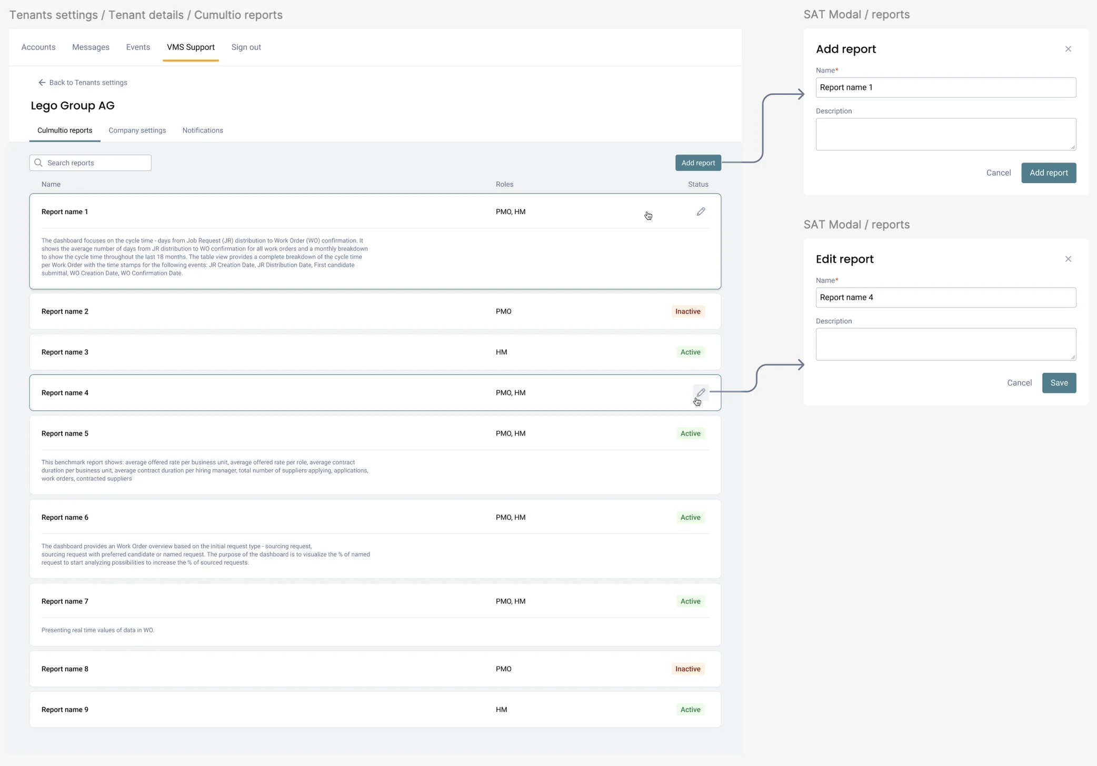Click the pencil edit icon for Report name 1
The width and height of the screenshot is (1097, 766).
pos(701,211)
